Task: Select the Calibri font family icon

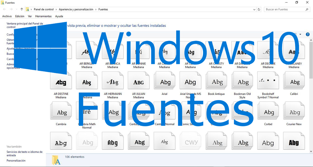Action: click(x=294, y=81)
